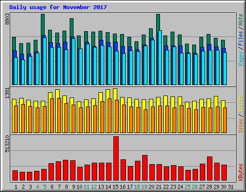Click day label 28 on the axis

pyautogui.click(x=209, y=187)
